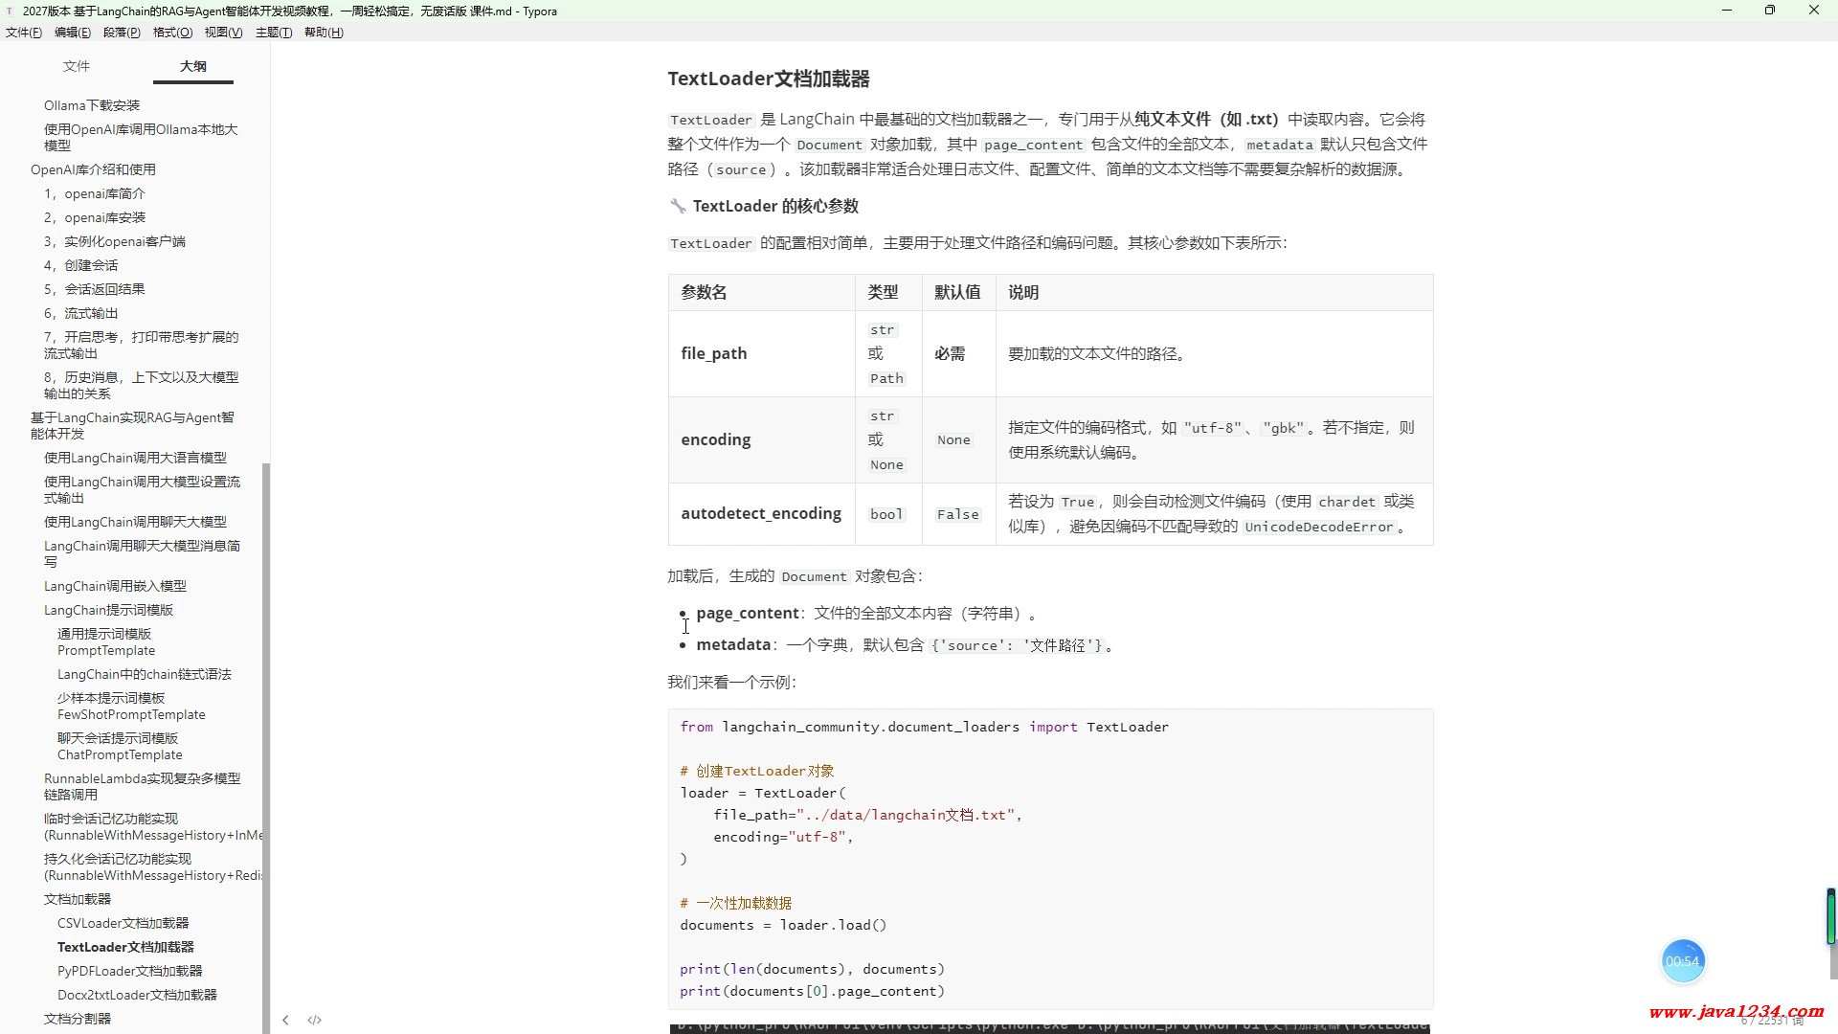The image size is (1838, 1034).
Task: Go to CSVLoader文档加载器 outline entry
Action: point(123,923)
